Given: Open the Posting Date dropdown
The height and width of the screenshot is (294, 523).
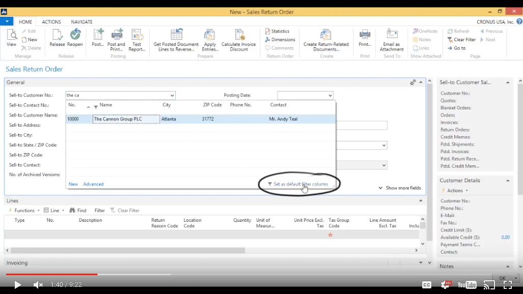Looking at the screenshot, I should tap(330, 95).
